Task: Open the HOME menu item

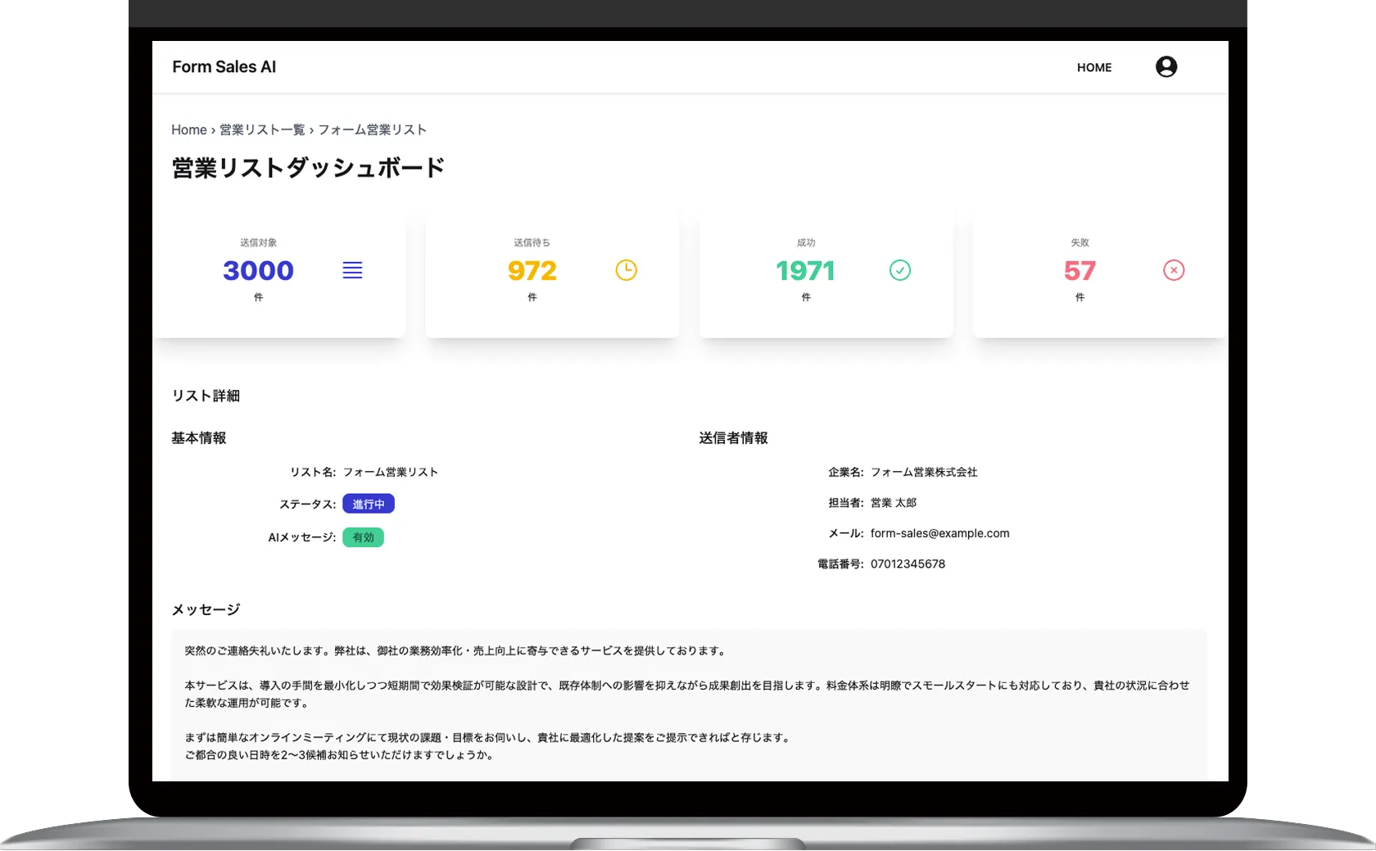Action: point(1093,68)
